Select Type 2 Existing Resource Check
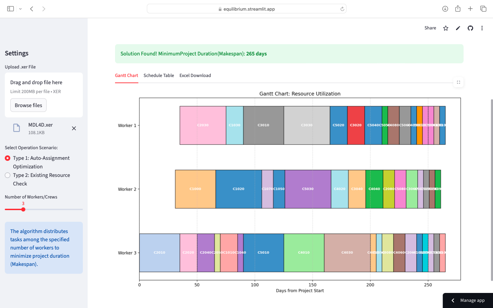Image resolution: width=493 pixels, height=308 pixels. pos(8,175)
